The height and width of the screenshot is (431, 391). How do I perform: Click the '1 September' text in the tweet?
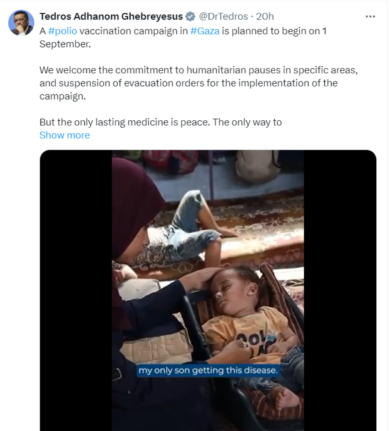(x=65, y=44)
